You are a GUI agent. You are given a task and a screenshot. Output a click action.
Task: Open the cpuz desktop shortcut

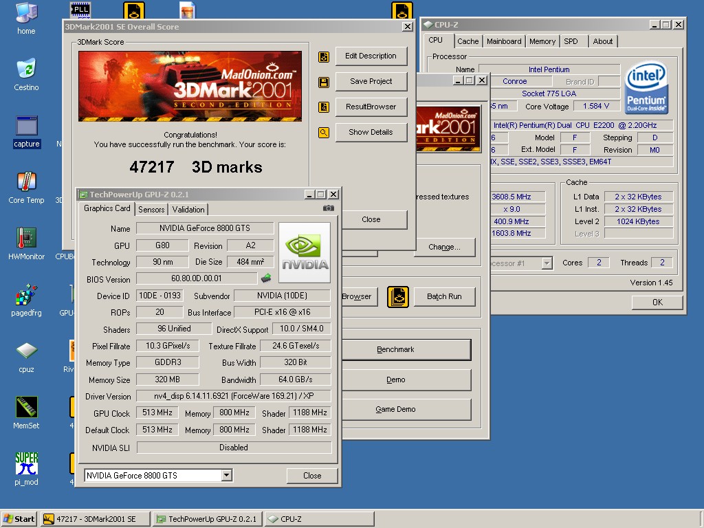click(x=27, y=357)
